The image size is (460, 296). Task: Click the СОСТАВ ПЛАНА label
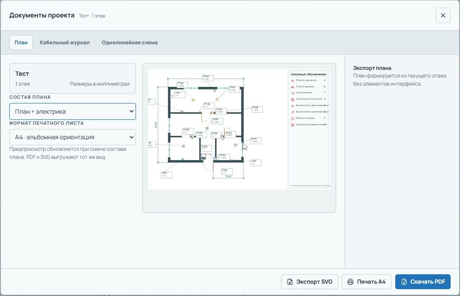tap(30, 97)
